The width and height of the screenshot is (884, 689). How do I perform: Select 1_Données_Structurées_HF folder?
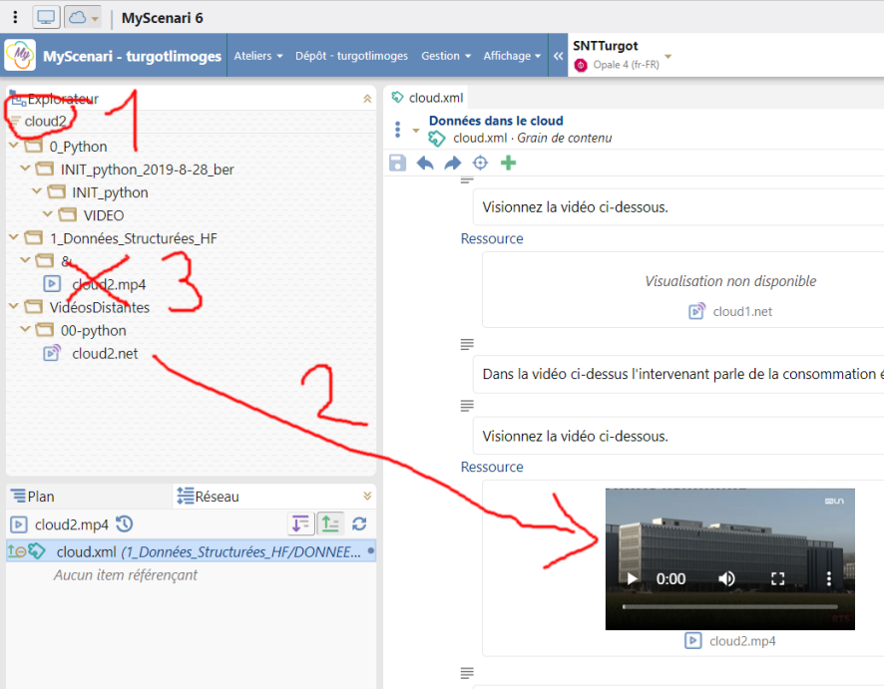click(133, 238)
